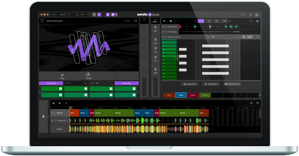Screen dimensions: 299x156
Task: Select the Chorus scene tab
Action: pyautogui.click(x=205, y=95)
